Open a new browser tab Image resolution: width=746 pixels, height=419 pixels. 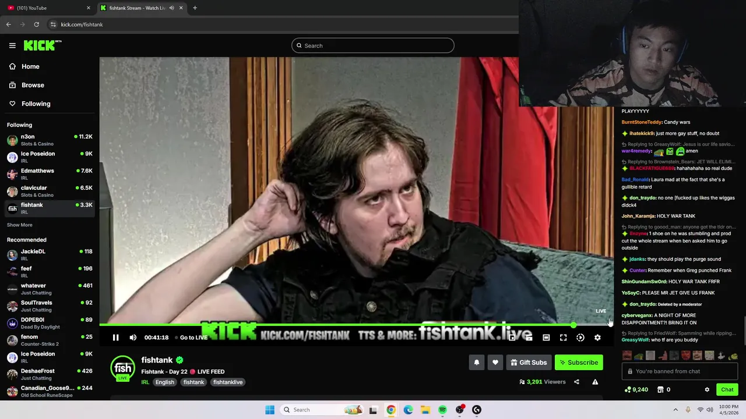[195, 8]
